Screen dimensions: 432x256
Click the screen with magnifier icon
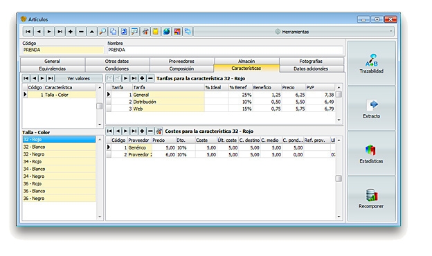pos(134,32)
